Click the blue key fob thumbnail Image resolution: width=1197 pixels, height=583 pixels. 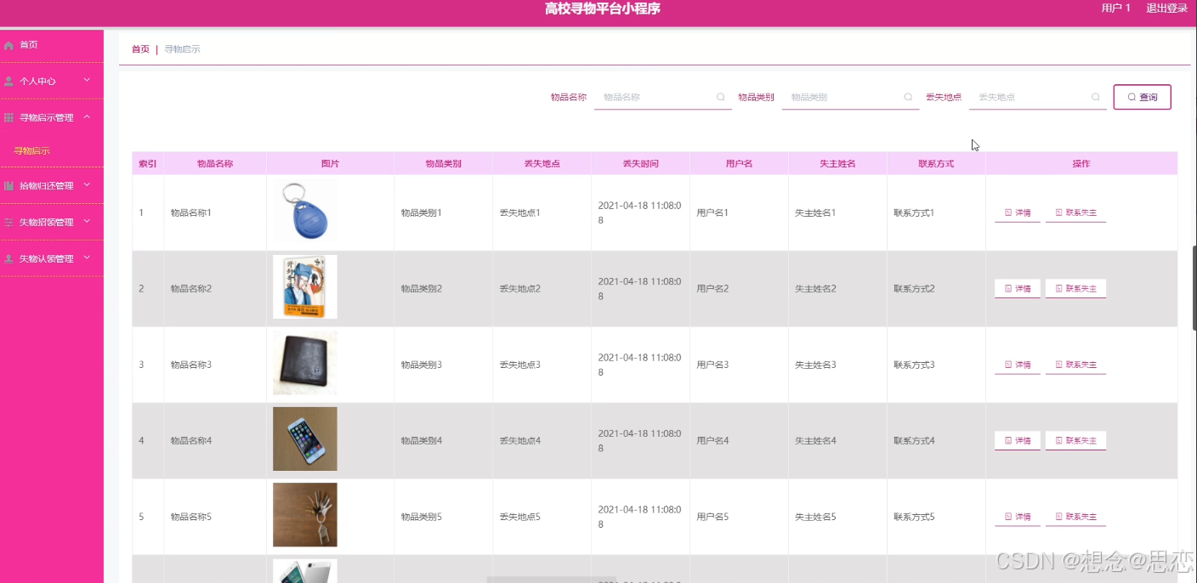pos(304,211)
